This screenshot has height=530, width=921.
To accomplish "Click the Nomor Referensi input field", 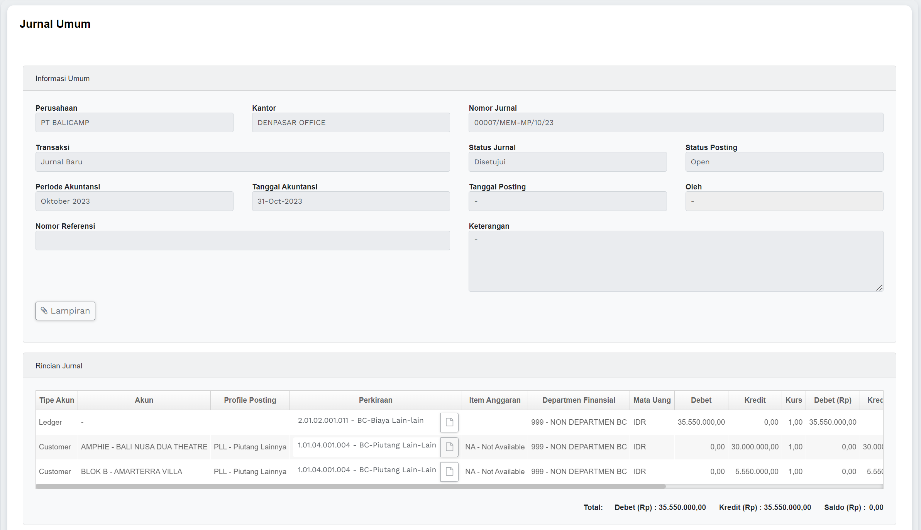I will tap(242, 241).
